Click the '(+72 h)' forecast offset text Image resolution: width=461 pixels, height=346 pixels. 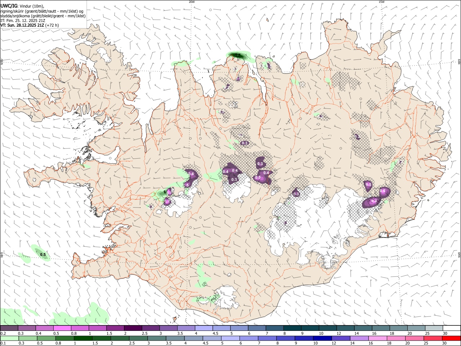click(52, 25)
